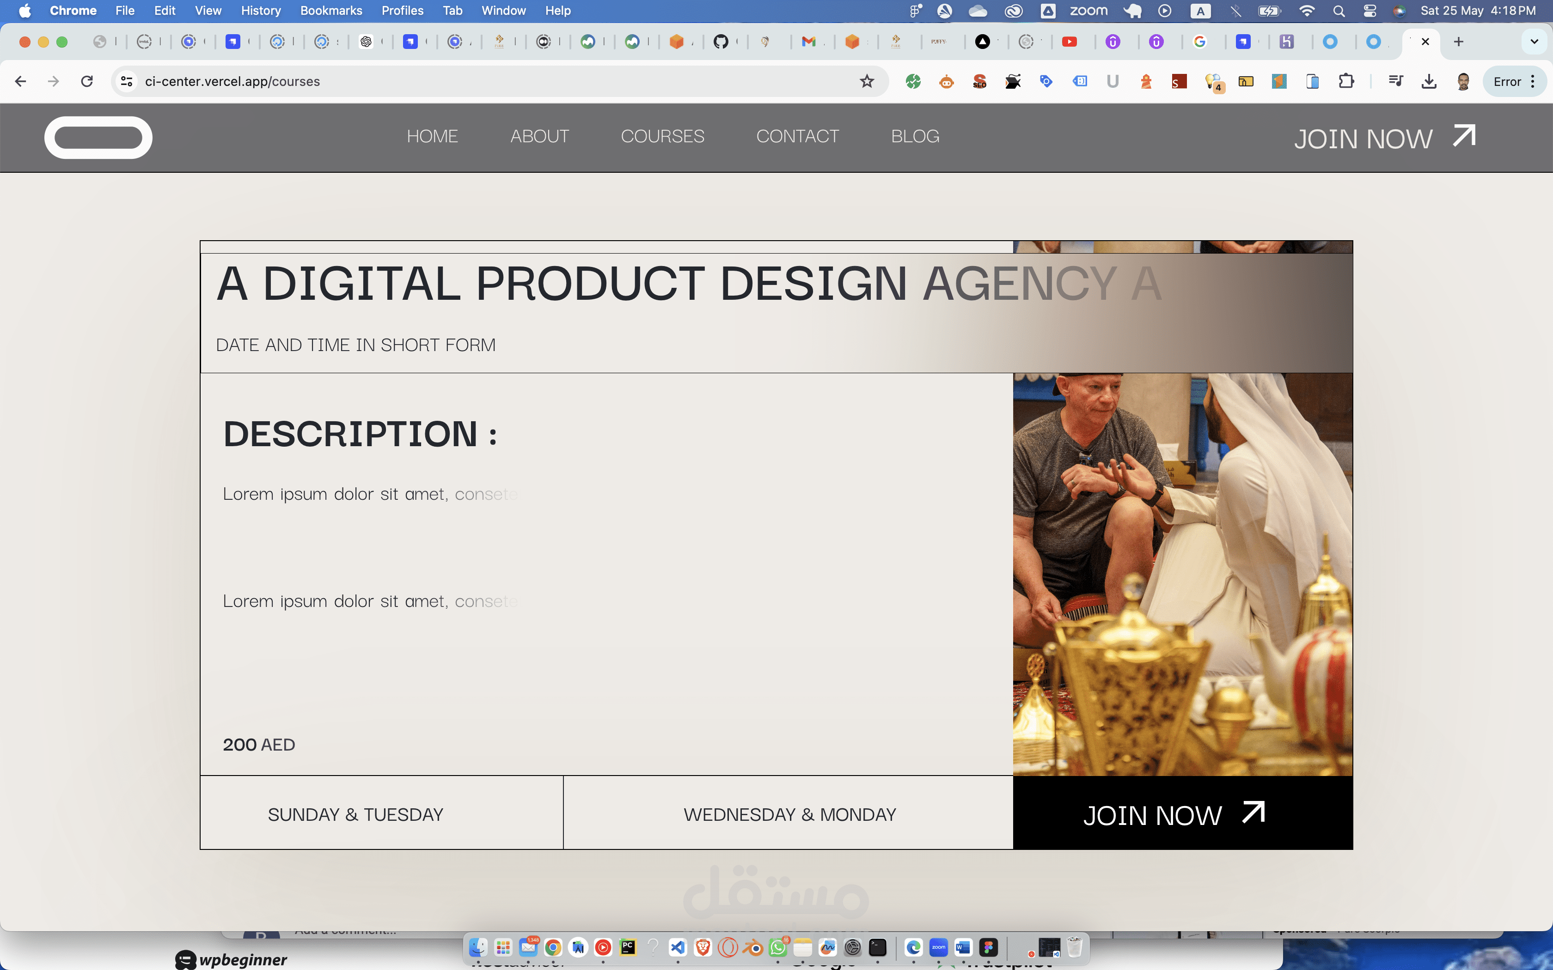Viewport: 1553px width, 970px height.
Task: Open the Chrome Downloads icon
Action: (1429, 81)
